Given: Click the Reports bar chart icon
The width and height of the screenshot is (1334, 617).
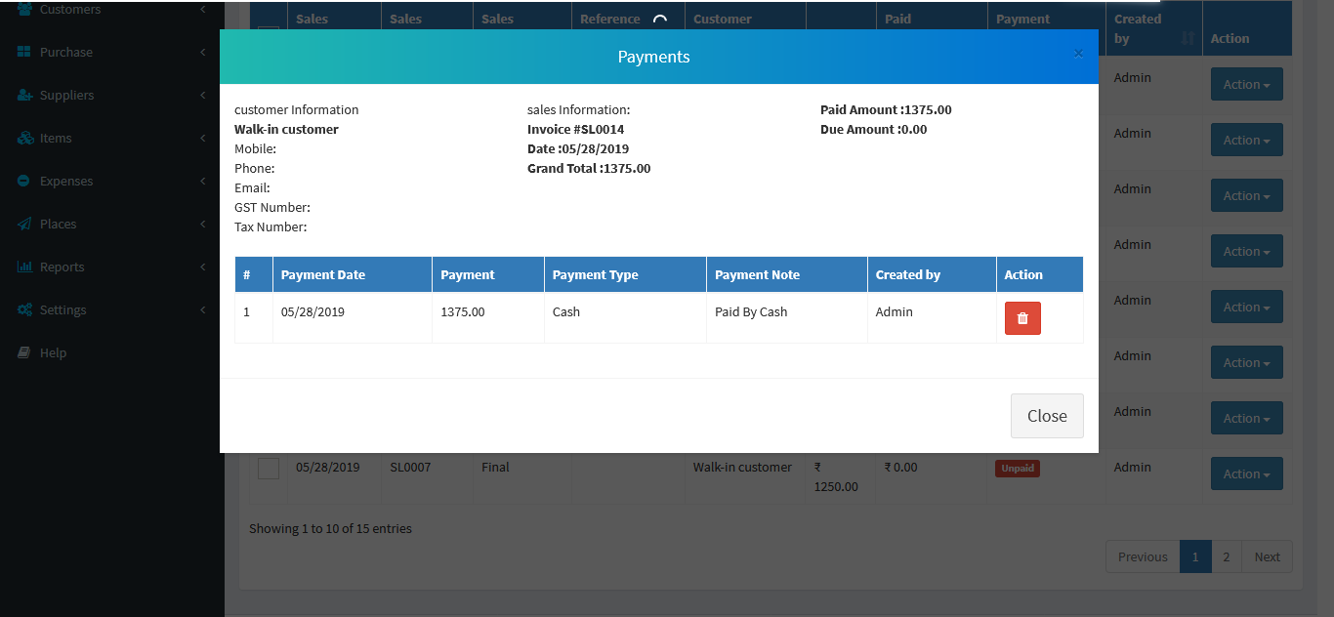Looking at the screenshot, I should (24, 267).
